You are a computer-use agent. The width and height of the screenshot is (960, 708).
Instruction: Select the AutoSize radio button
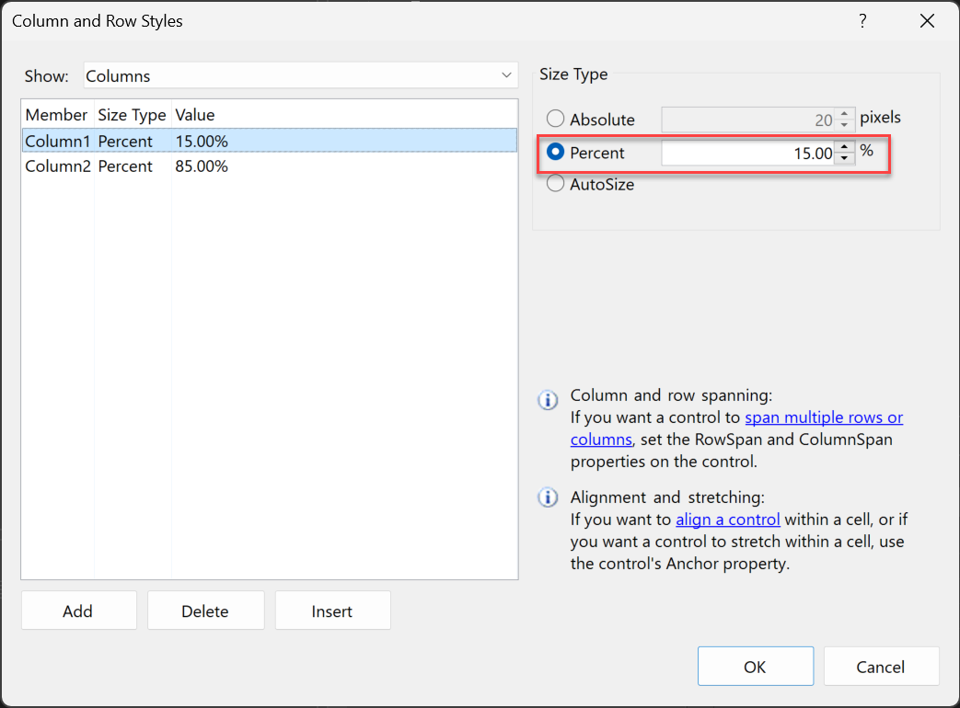[x=555, y=183]
